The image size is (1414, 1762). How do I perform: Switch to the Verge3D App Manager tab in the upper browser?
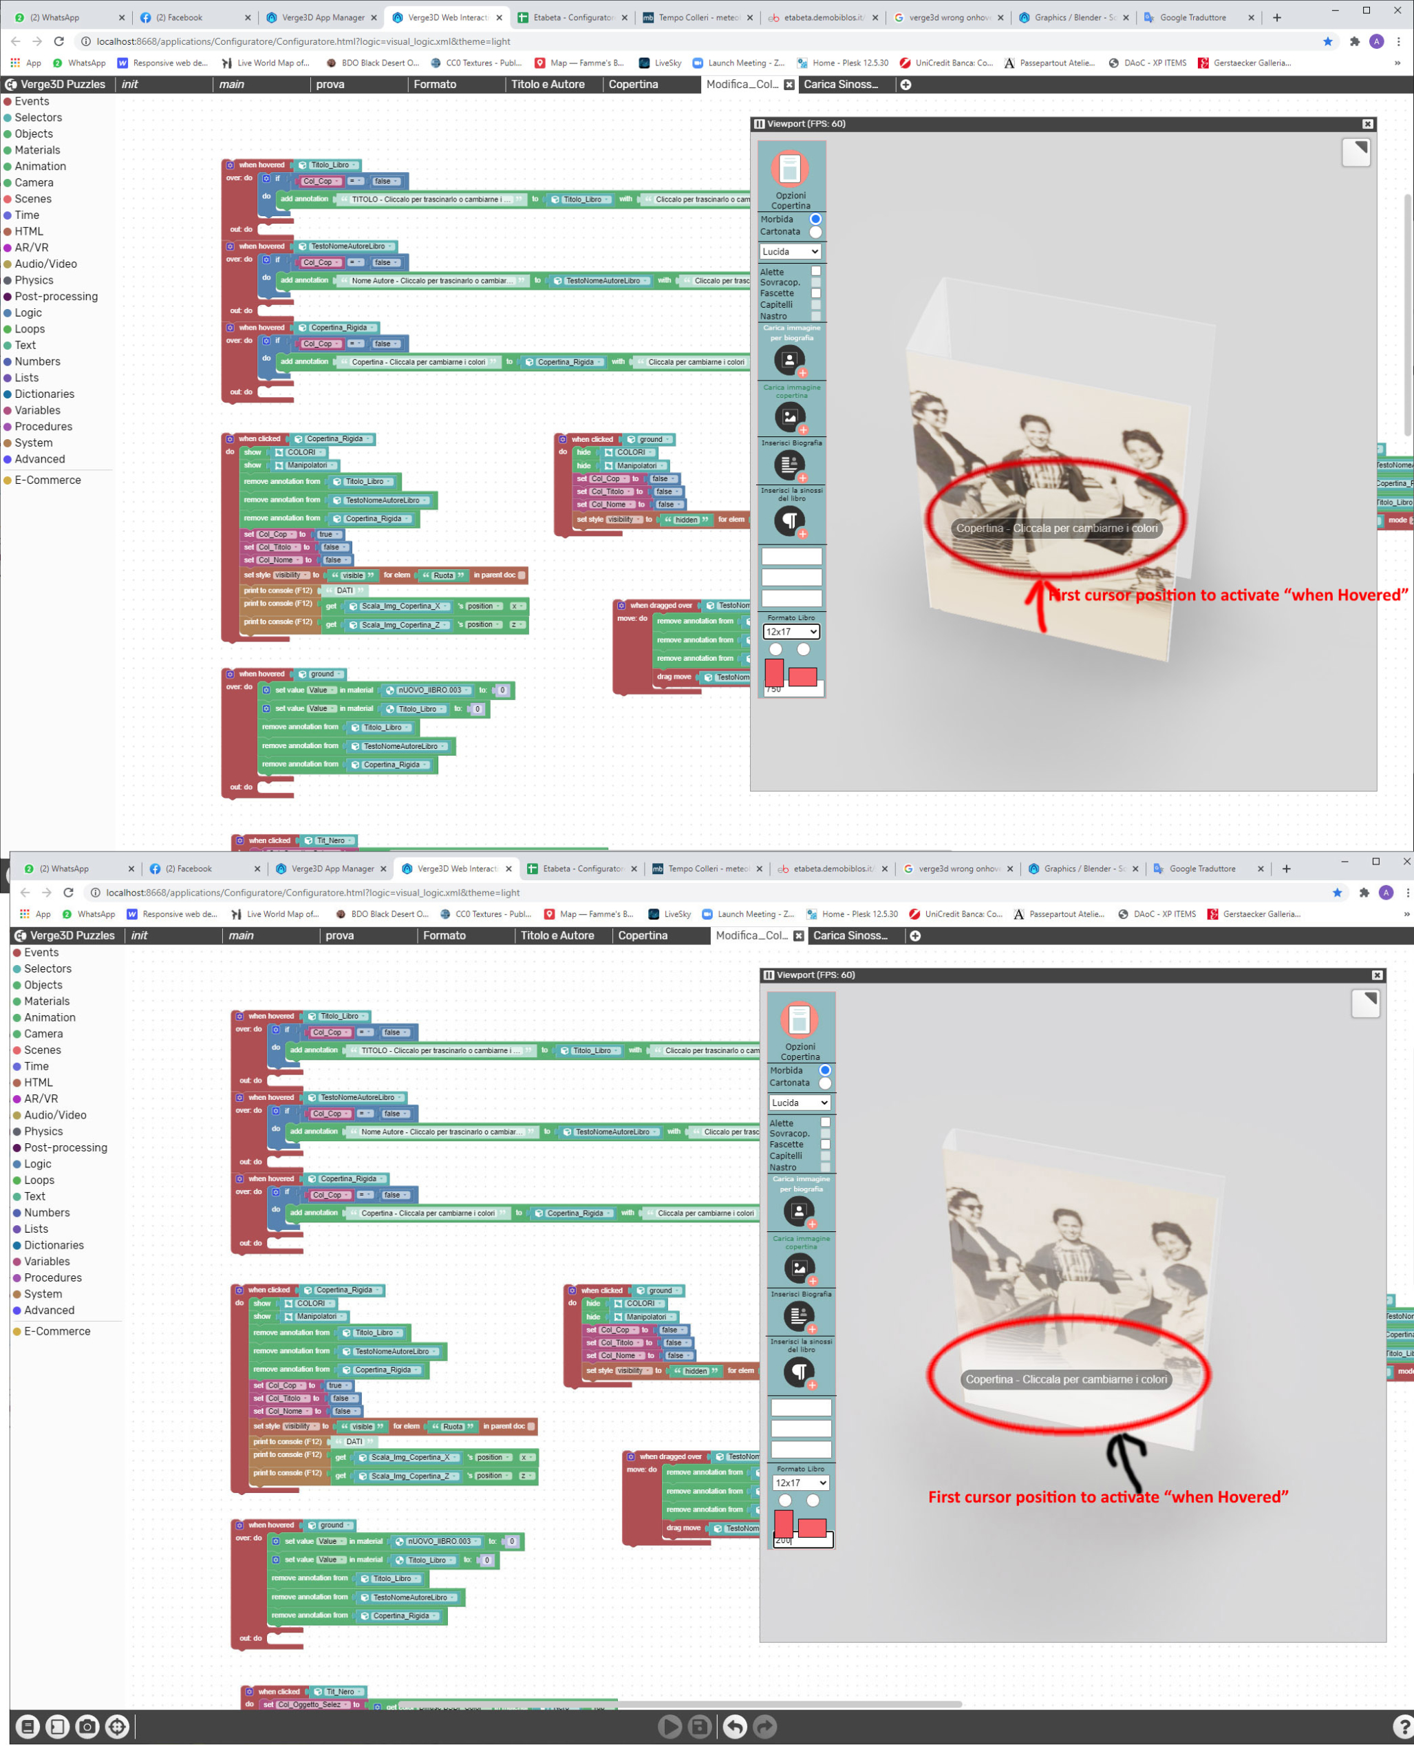point(323,17)
